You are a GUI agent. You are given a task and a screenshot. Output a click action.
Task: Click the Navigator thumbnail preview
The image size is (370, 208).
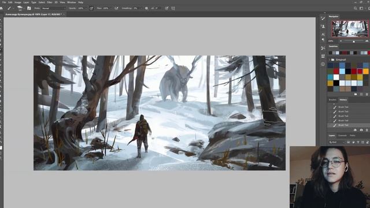pyautogui.click(x=350, y=29)
